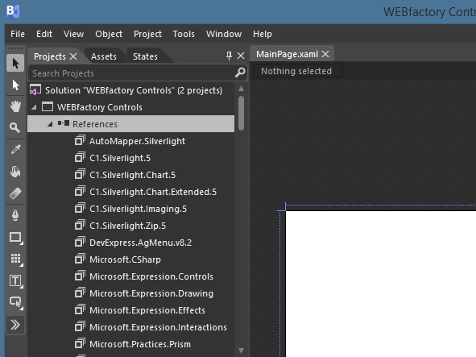Click the C1.Silverlight.5 reference icon
The width and height of the screenshot is (476, 357).
tap(80, 157)
